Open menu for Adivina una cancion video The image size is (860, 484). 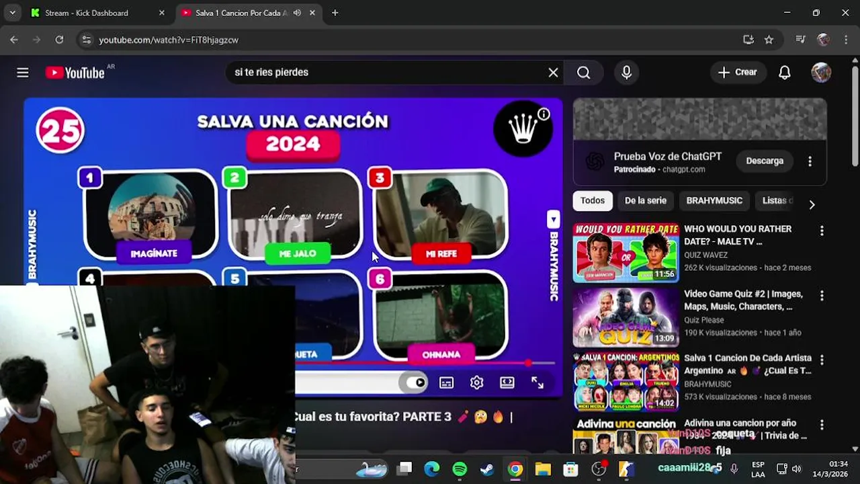click(821, 425)
